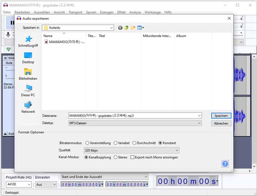Enable Export nach Mono erzwingen
Viewport: 257px width, 196px height.
154,158
